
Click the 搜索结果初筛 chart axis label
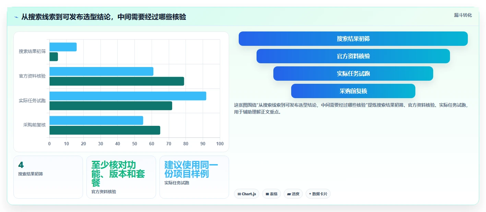click(x=32, y=52)
